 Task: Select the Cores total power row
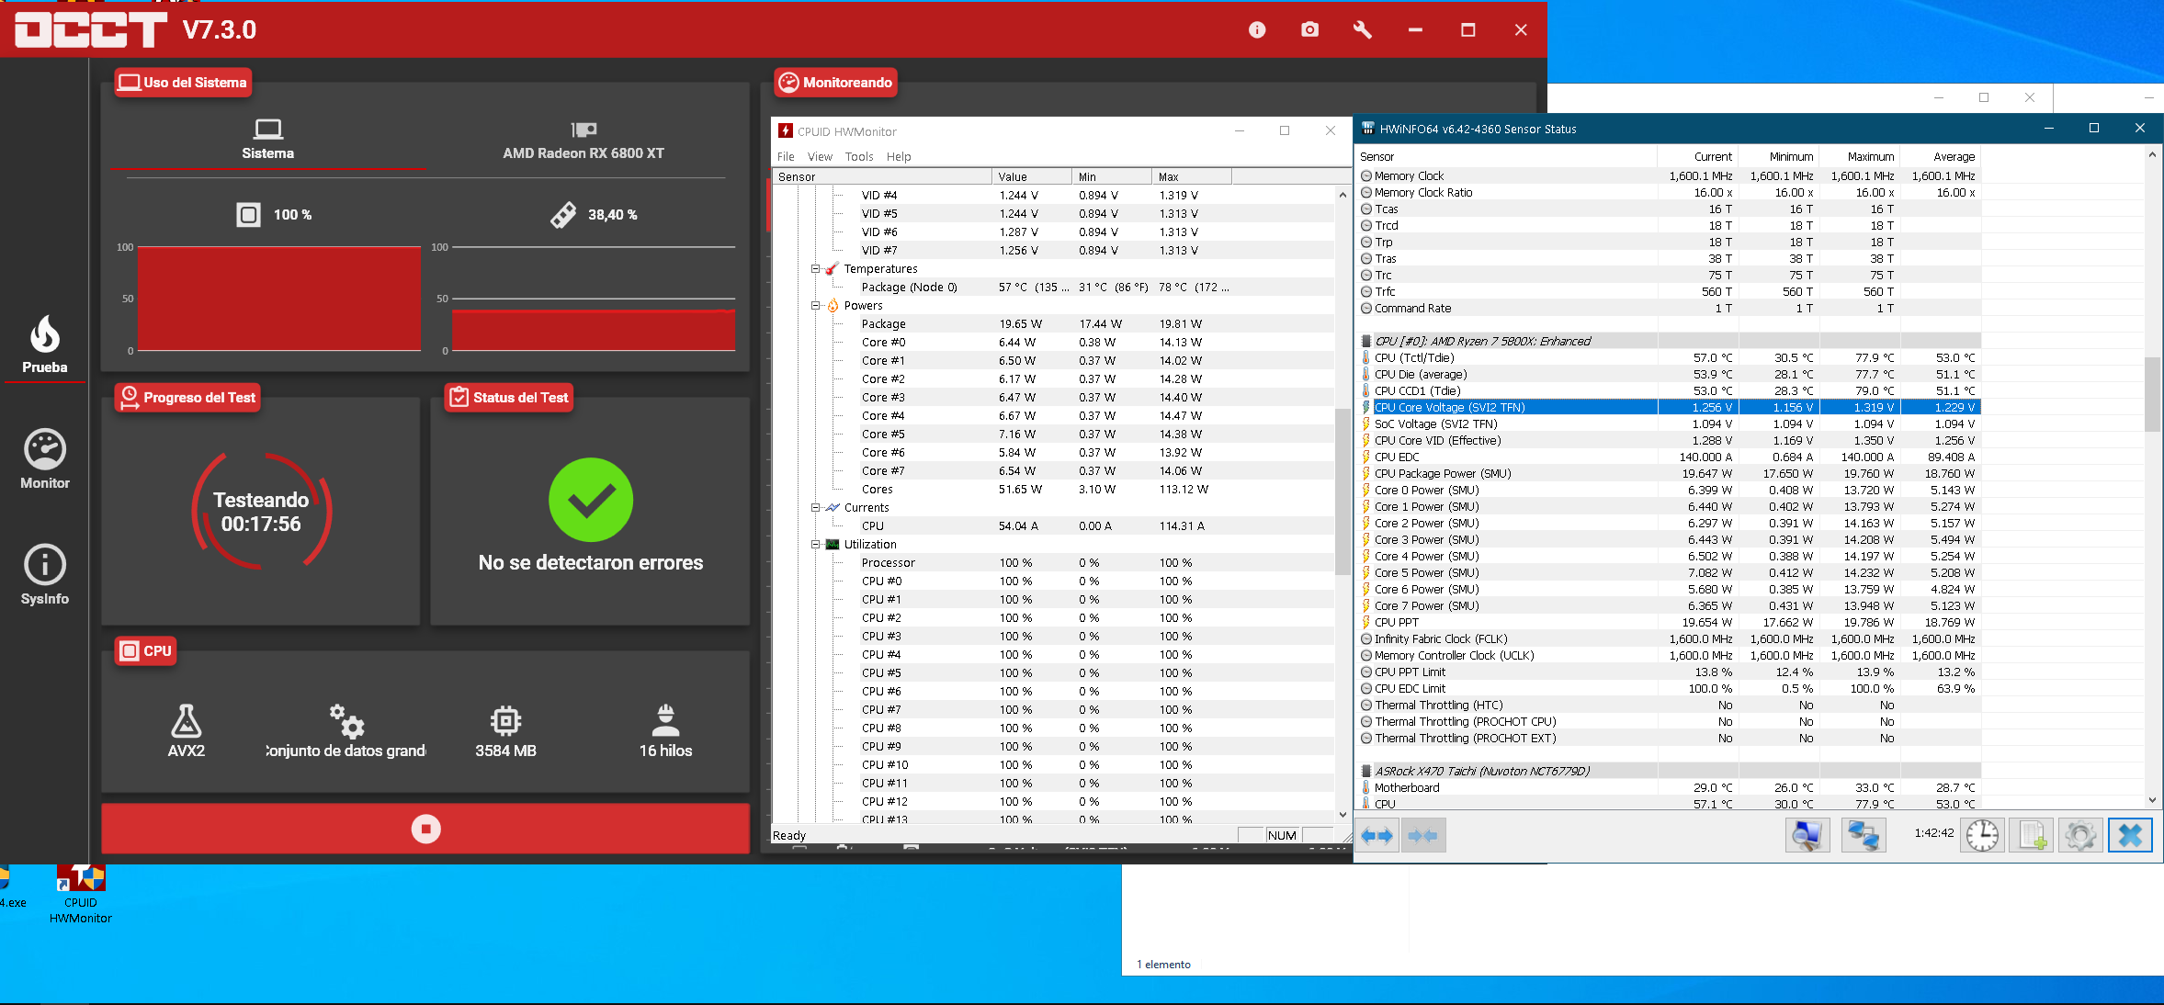[1053, 490]
